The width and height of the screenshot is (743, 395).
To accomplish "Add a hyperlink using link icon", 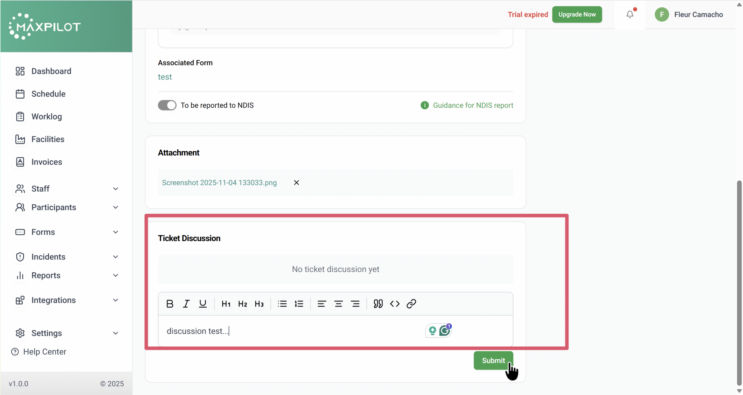I will point(411,304).
